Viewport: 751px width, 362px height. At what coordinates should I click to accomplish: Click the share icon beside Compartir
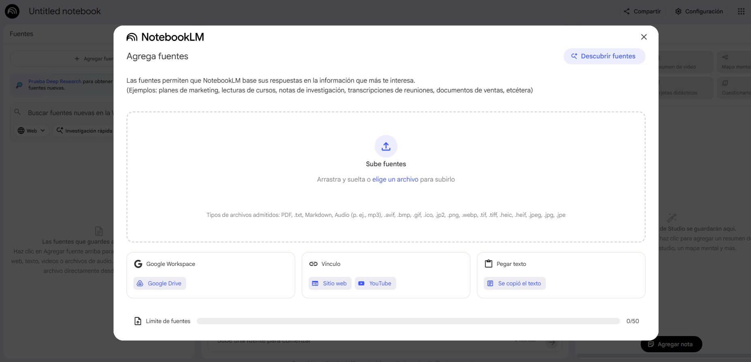click(x=627, y=11)
